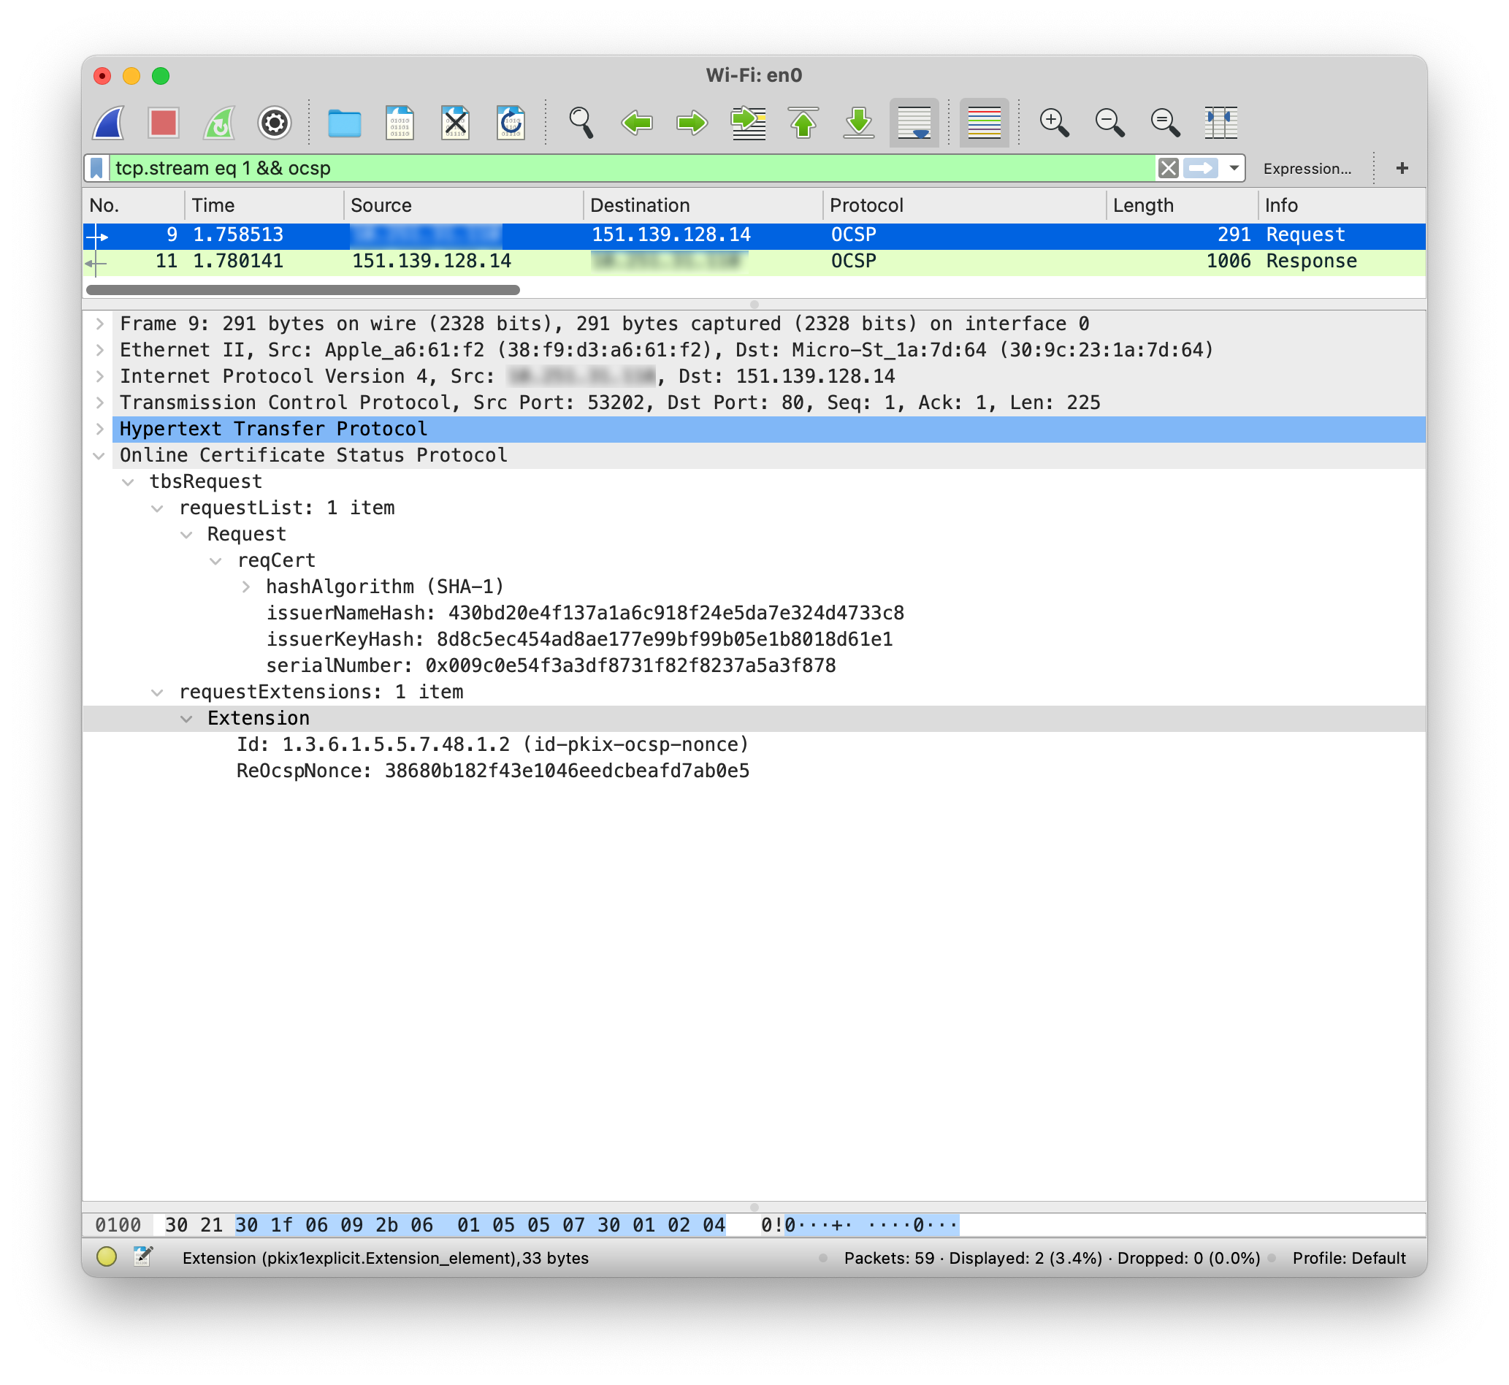This screenshot has height=1385, width=1509.
Task: Go back in packet history
Action: pos(637,122)
